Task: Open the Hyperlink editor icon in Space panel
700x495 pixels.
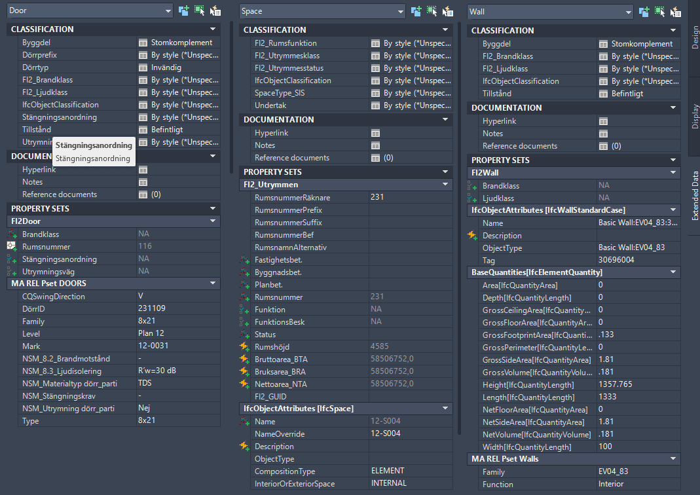Action: click(375, 133)
